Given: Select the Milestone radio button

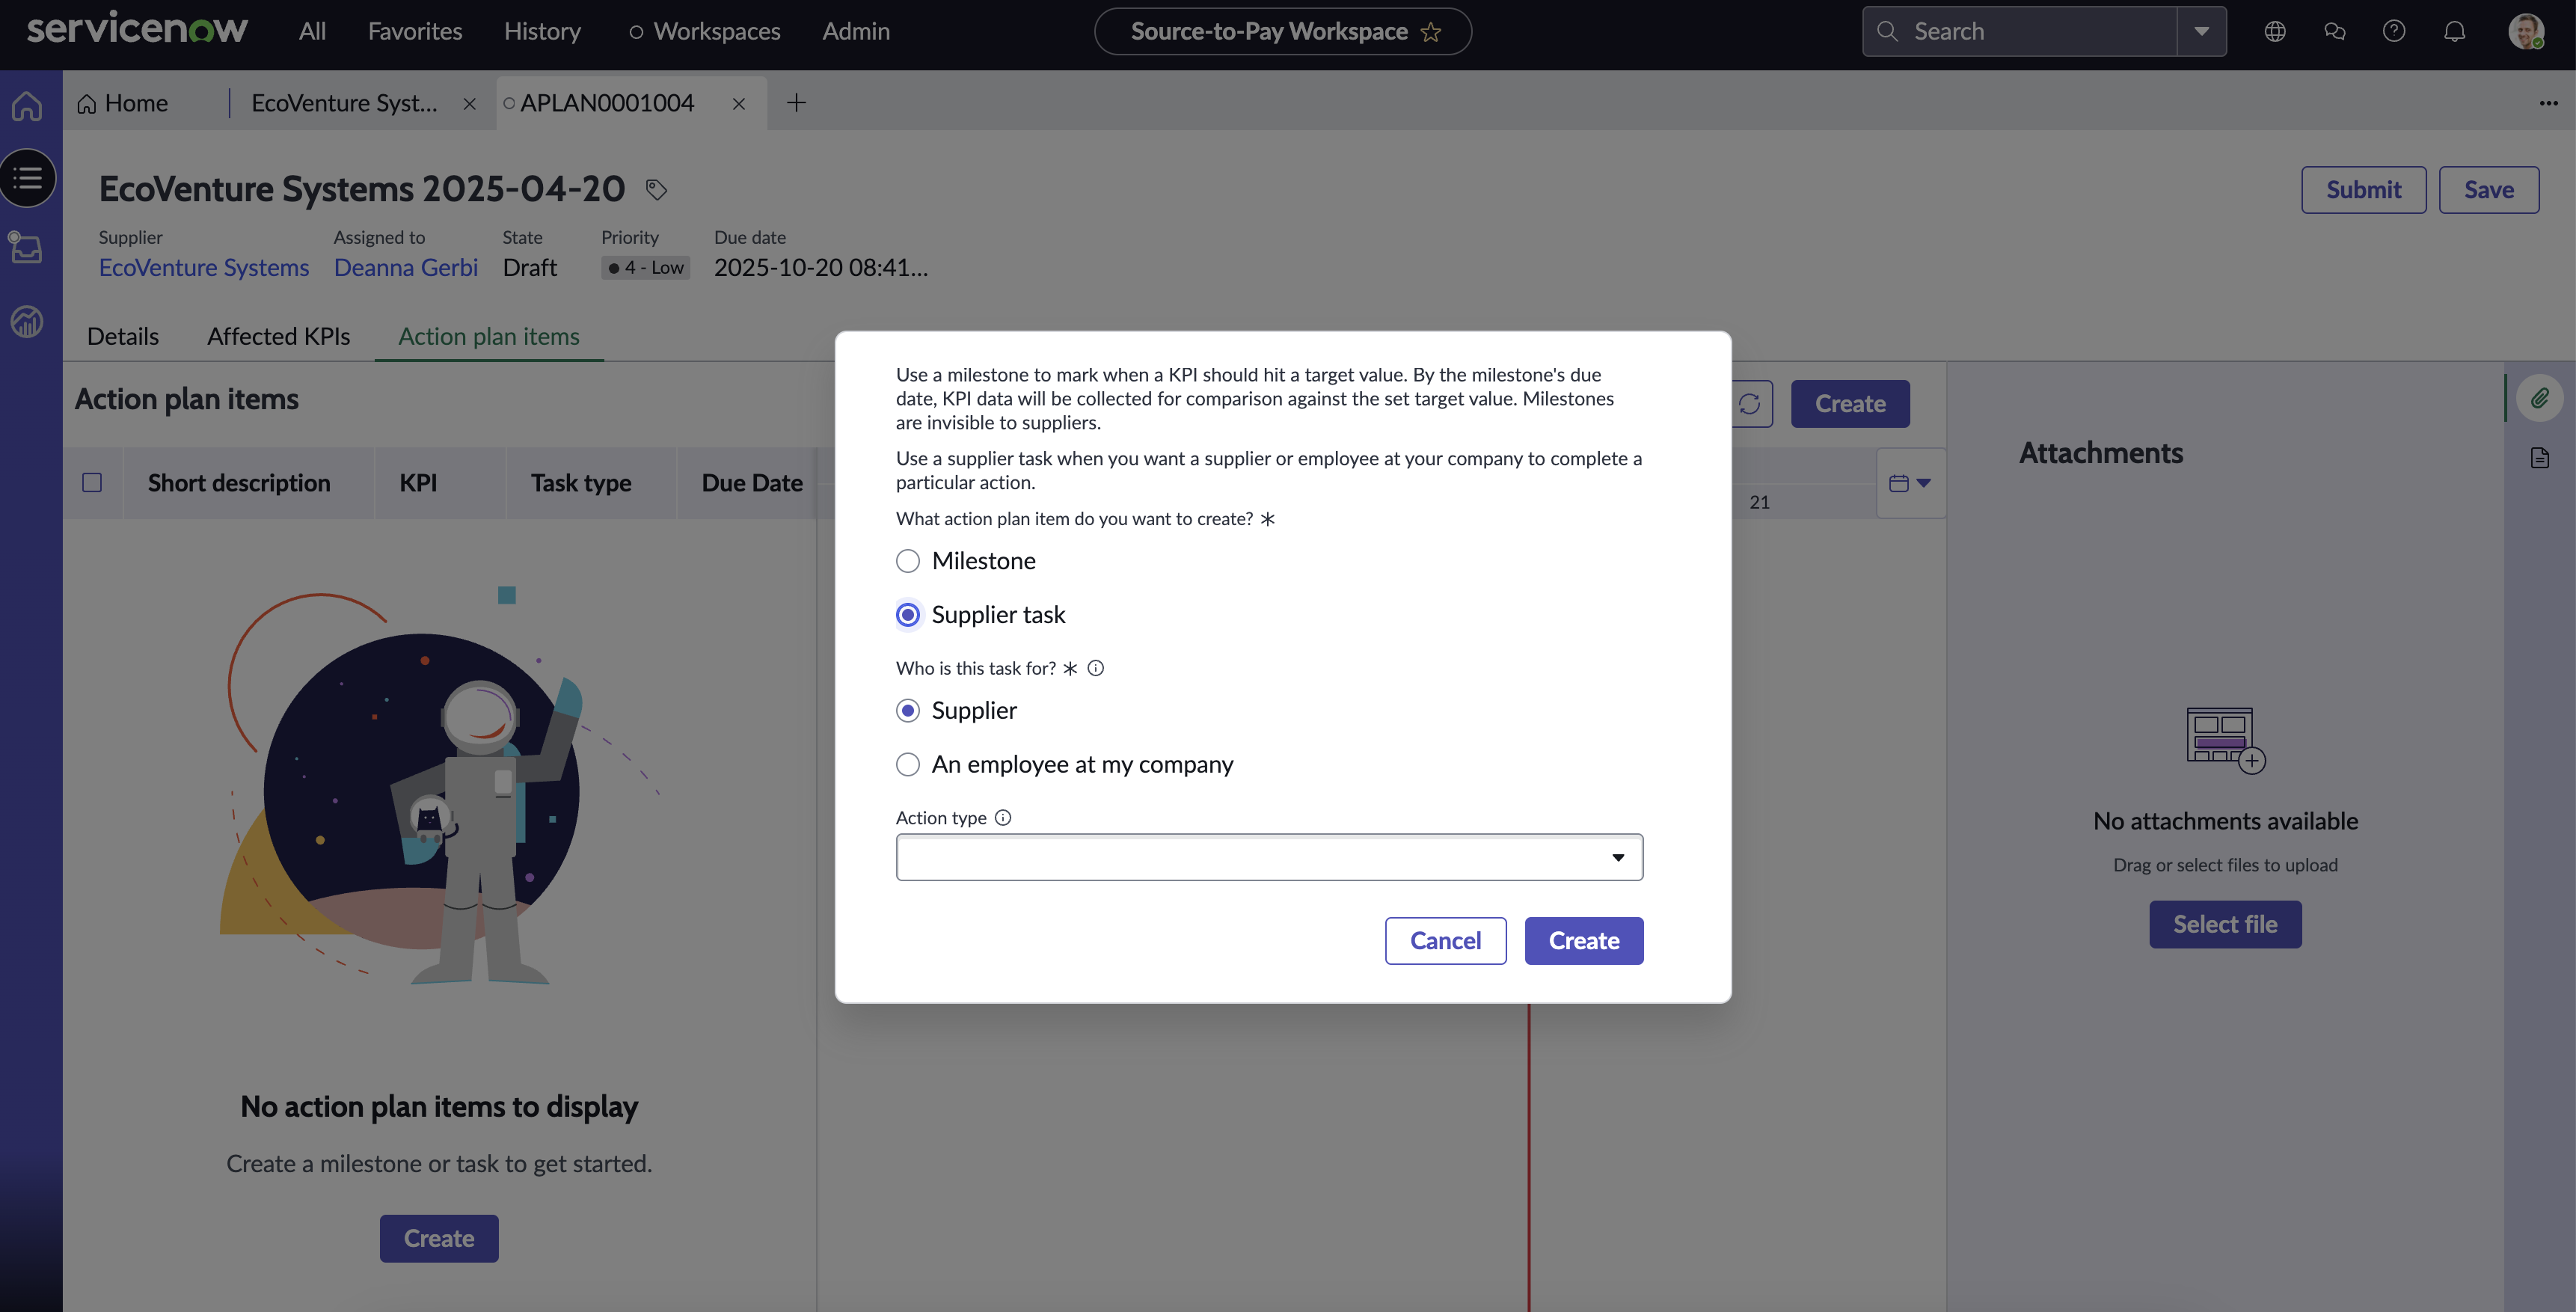Looking at the screenshot, I should 907,561.
